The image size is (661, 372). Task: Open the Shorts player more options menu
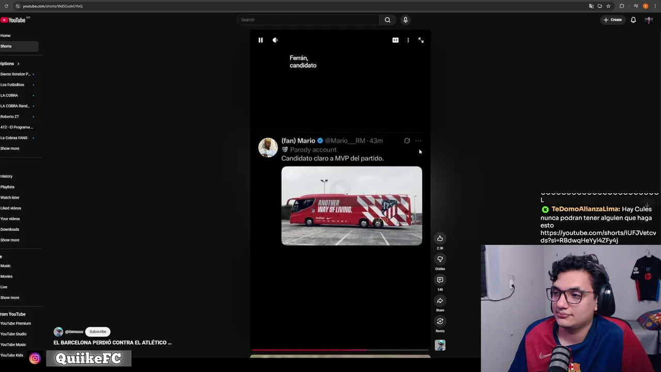pyautogui.click(x=408, y=40)
